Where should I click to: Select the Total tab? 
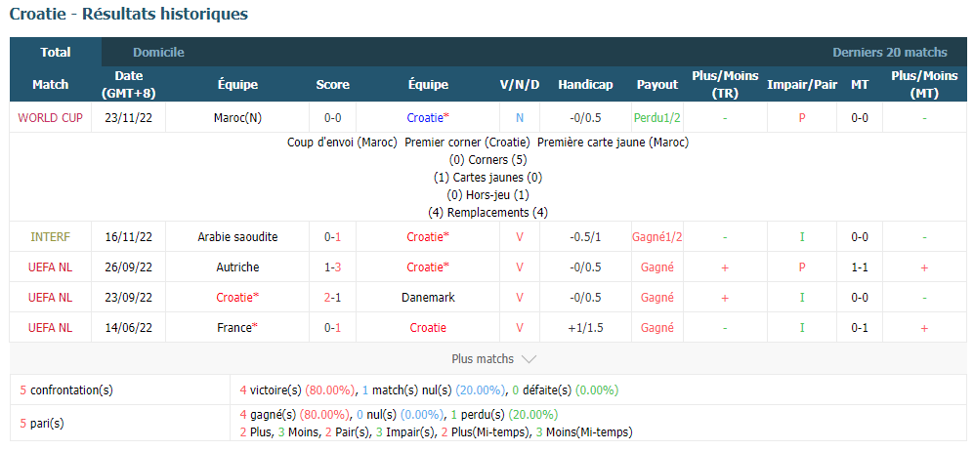[x=56, y=52]
